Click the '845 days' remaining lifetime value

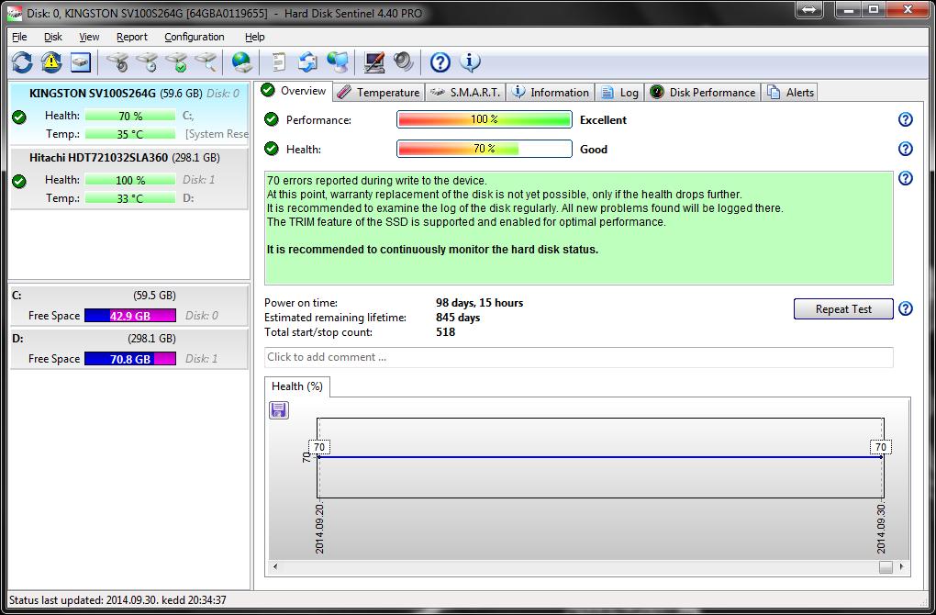[458, 318]
